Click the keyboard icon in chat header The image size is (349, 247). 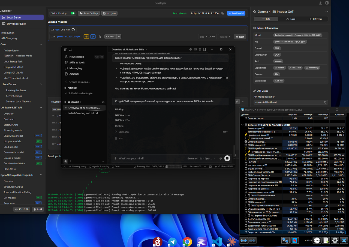click(195, 49)
